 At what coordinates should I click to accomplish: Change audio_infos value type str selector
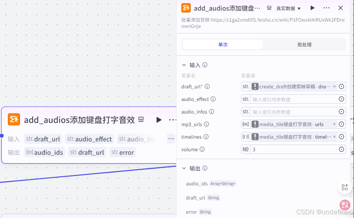(246, 112)
